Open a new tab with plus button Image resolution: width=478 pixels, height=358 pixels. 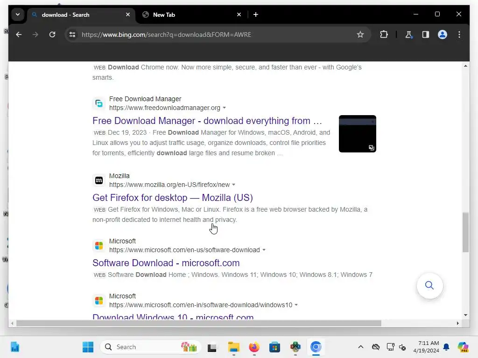click(x=256, y=14)
